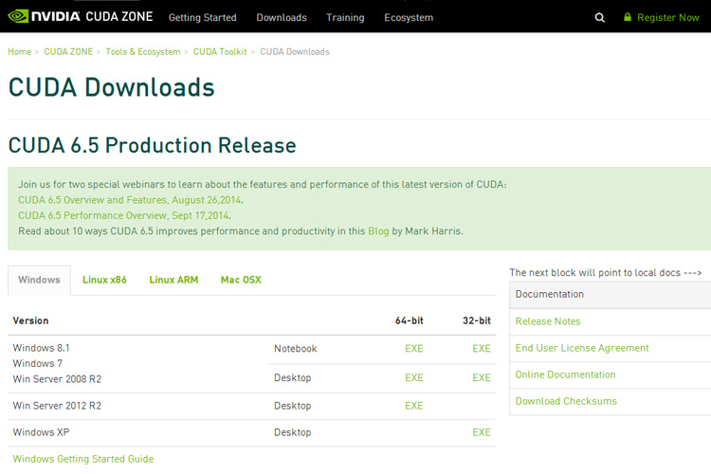This screenshot has width=711, height=474.
Task: Download Windows 8.1/7 Desktop 64-bit EXE
Action: pos(414,378)
